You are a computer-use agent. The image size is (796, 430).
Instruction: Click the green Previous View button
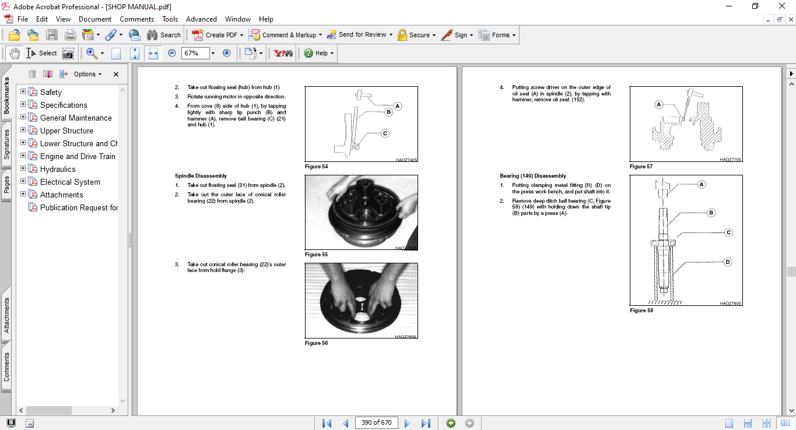[x=451, y=423]
